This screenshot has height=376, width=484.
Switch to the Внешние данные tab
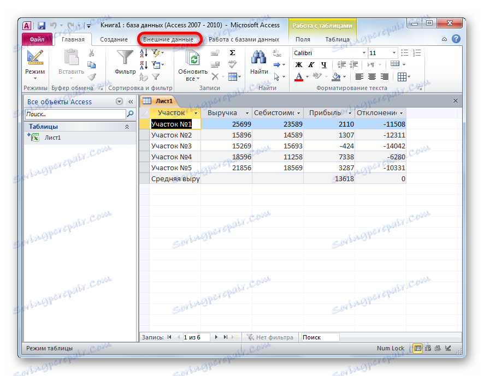(168, 39)
